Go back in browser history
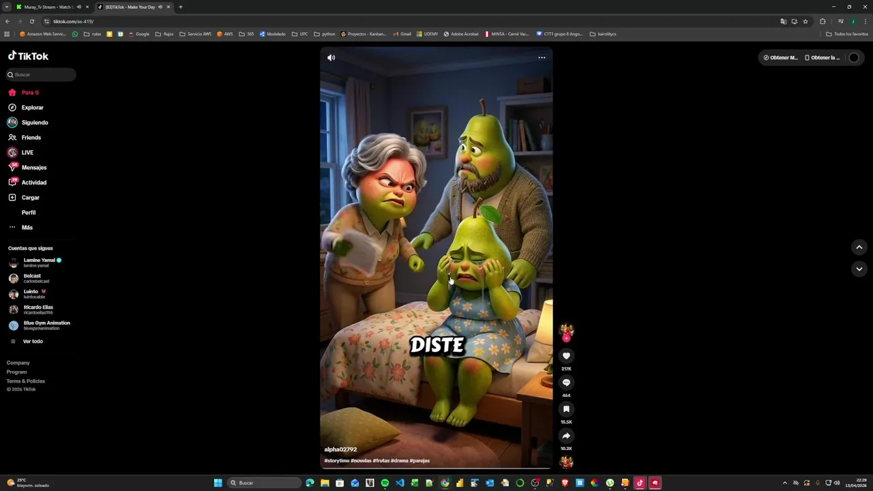The width and height of the screenshot is (873, 491). [7, 21]
